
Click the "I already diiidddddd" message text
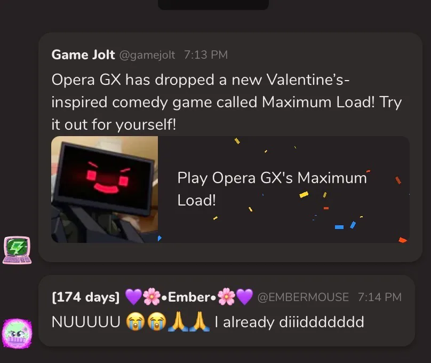point(290,322)
